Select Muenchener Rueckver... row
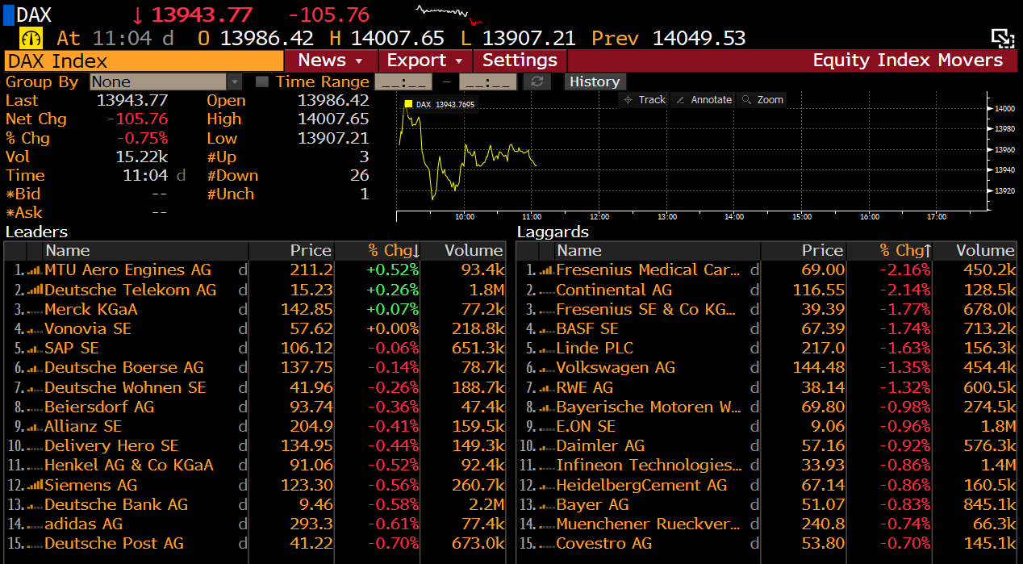Image resolution: width=1023 pixels, height=564 pixels. click(766, 524)
